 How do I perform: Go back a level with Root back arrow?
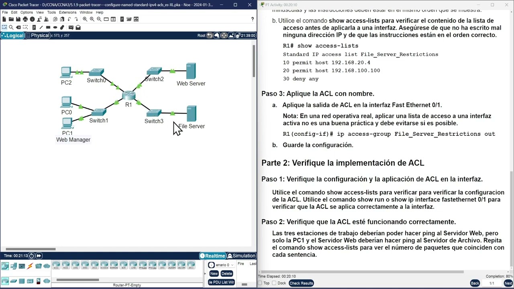point(210,35)
